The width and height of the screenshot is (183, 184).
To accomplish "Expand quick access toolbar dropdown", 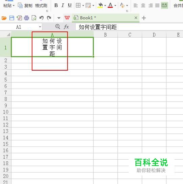I will 59,18.
